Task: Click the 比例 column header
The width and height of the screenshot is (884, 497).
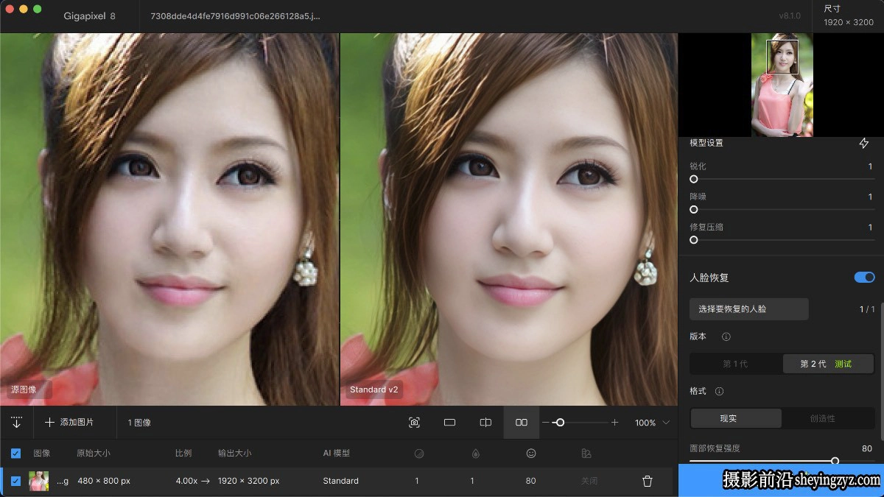Action: [x=183, y=454]
